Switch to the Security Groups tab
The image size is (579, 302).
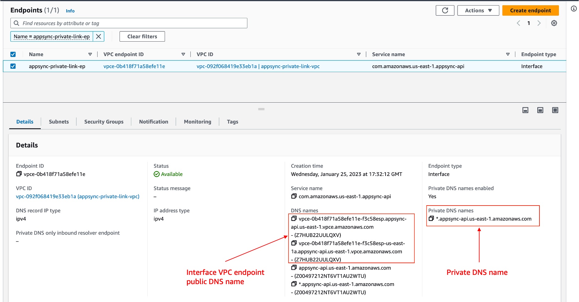(104, 122)
